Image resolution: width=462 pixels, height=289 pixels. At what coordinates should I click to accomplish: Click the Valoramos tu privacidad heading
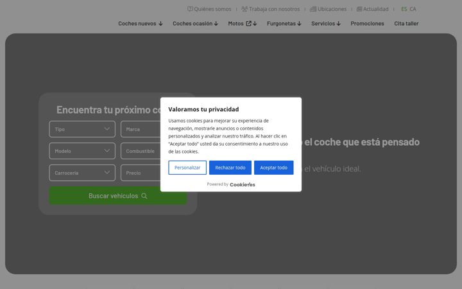point(203,109)
